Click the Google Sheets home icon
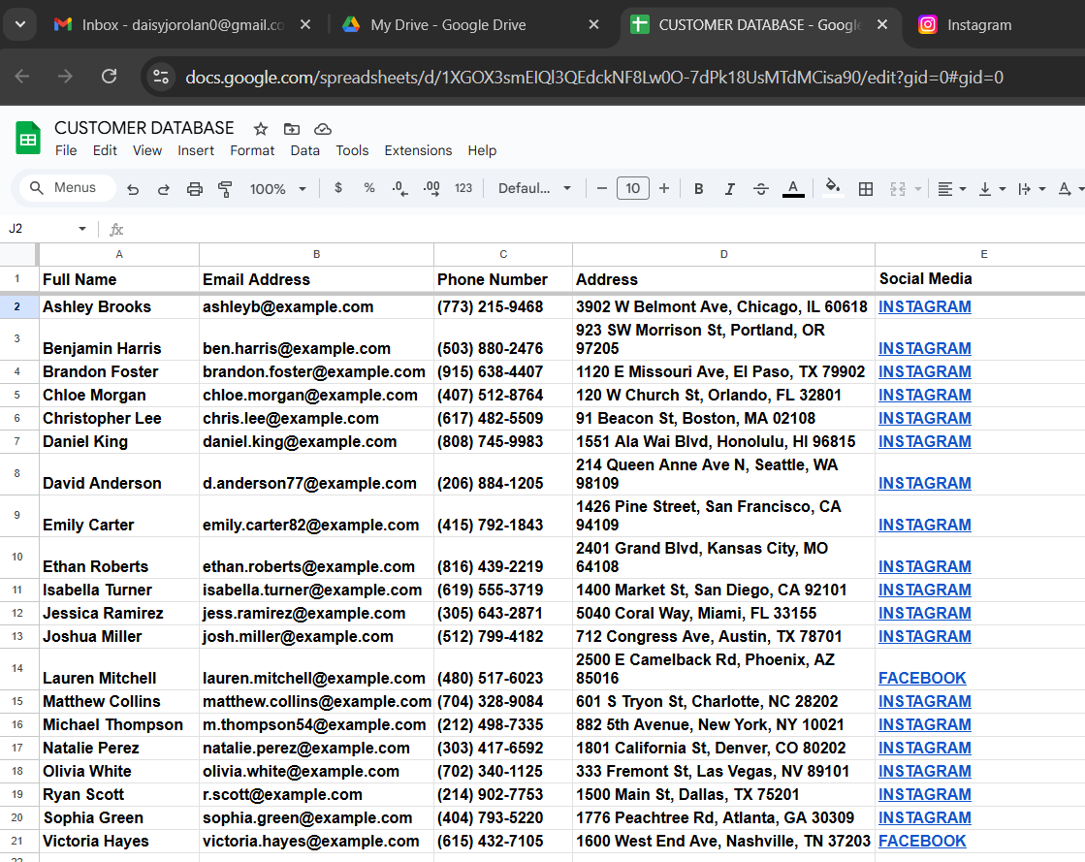This screenshot has width=1085, height=862. point(28,138)
